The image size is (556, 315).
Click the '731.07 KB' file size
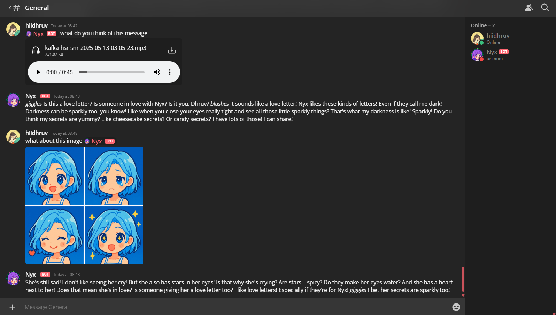[54, 54]
